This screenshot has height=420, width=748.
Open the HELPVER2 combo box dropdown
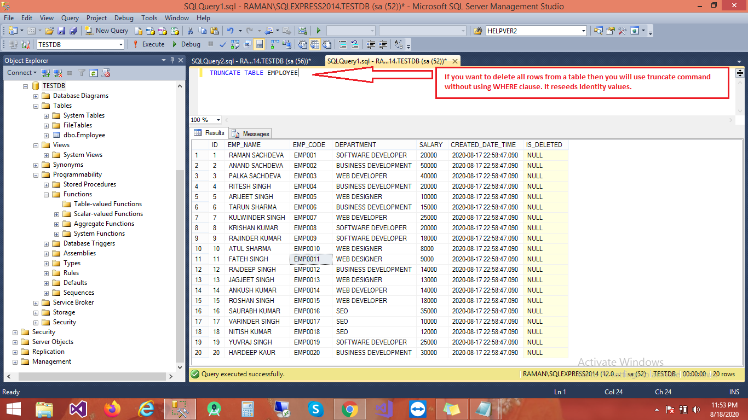[x=583, y=31]
